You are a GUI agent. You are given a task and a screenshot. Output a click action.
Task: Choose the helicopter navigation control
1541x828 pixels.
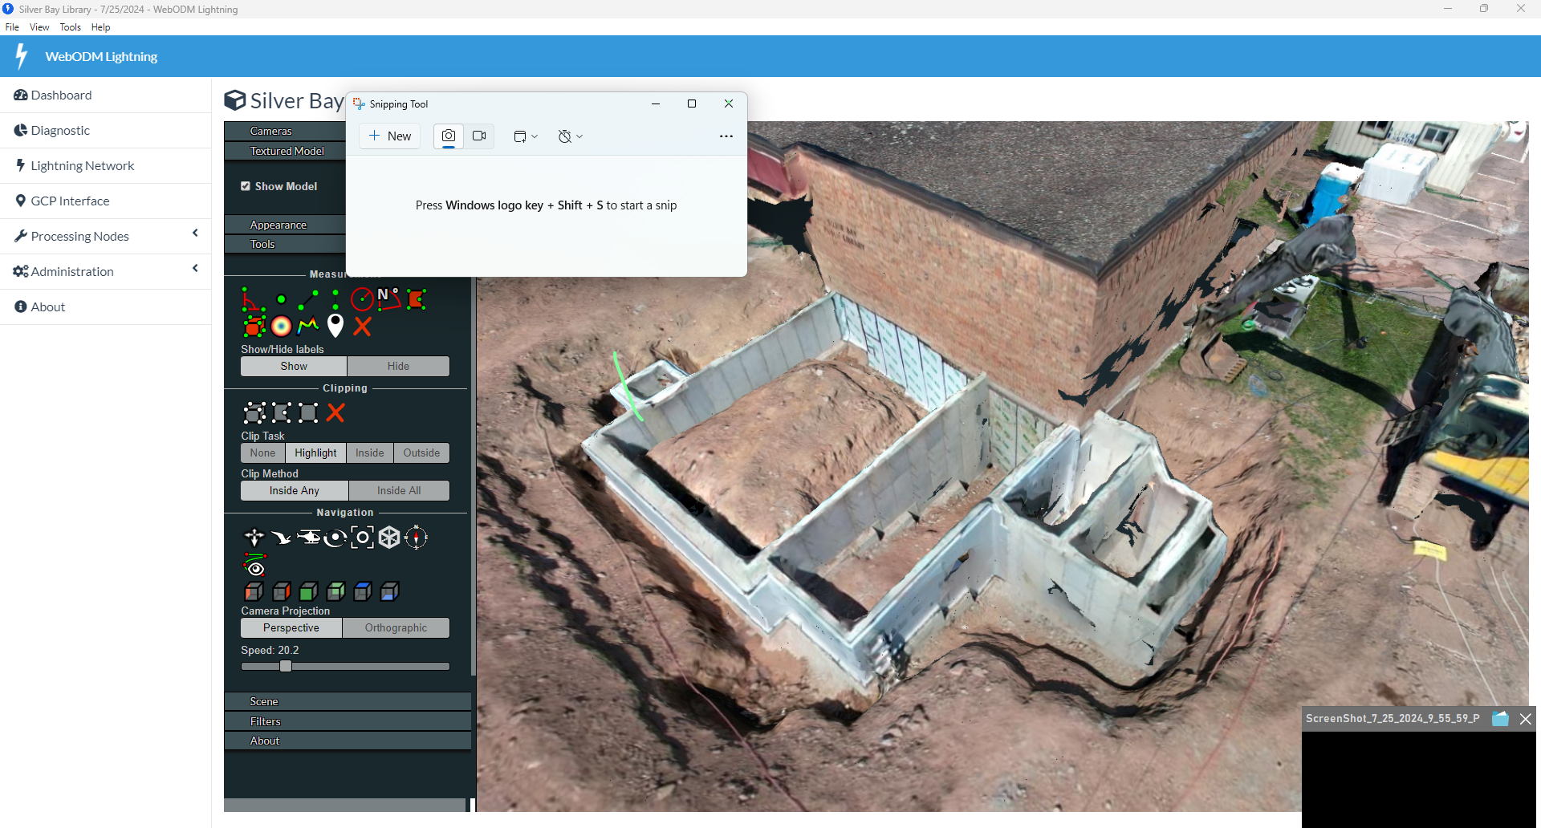[308, 537]
